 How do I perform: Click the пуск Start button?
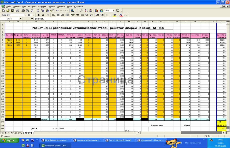(x=9, y=140)
